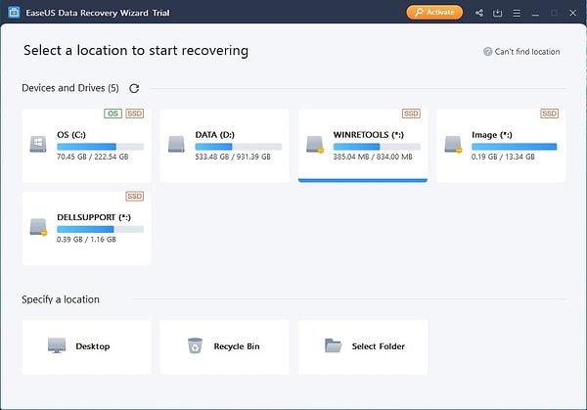Click the Specify a location heading
587x410 pixels.
pyautogui.click(x=61, y=299)
